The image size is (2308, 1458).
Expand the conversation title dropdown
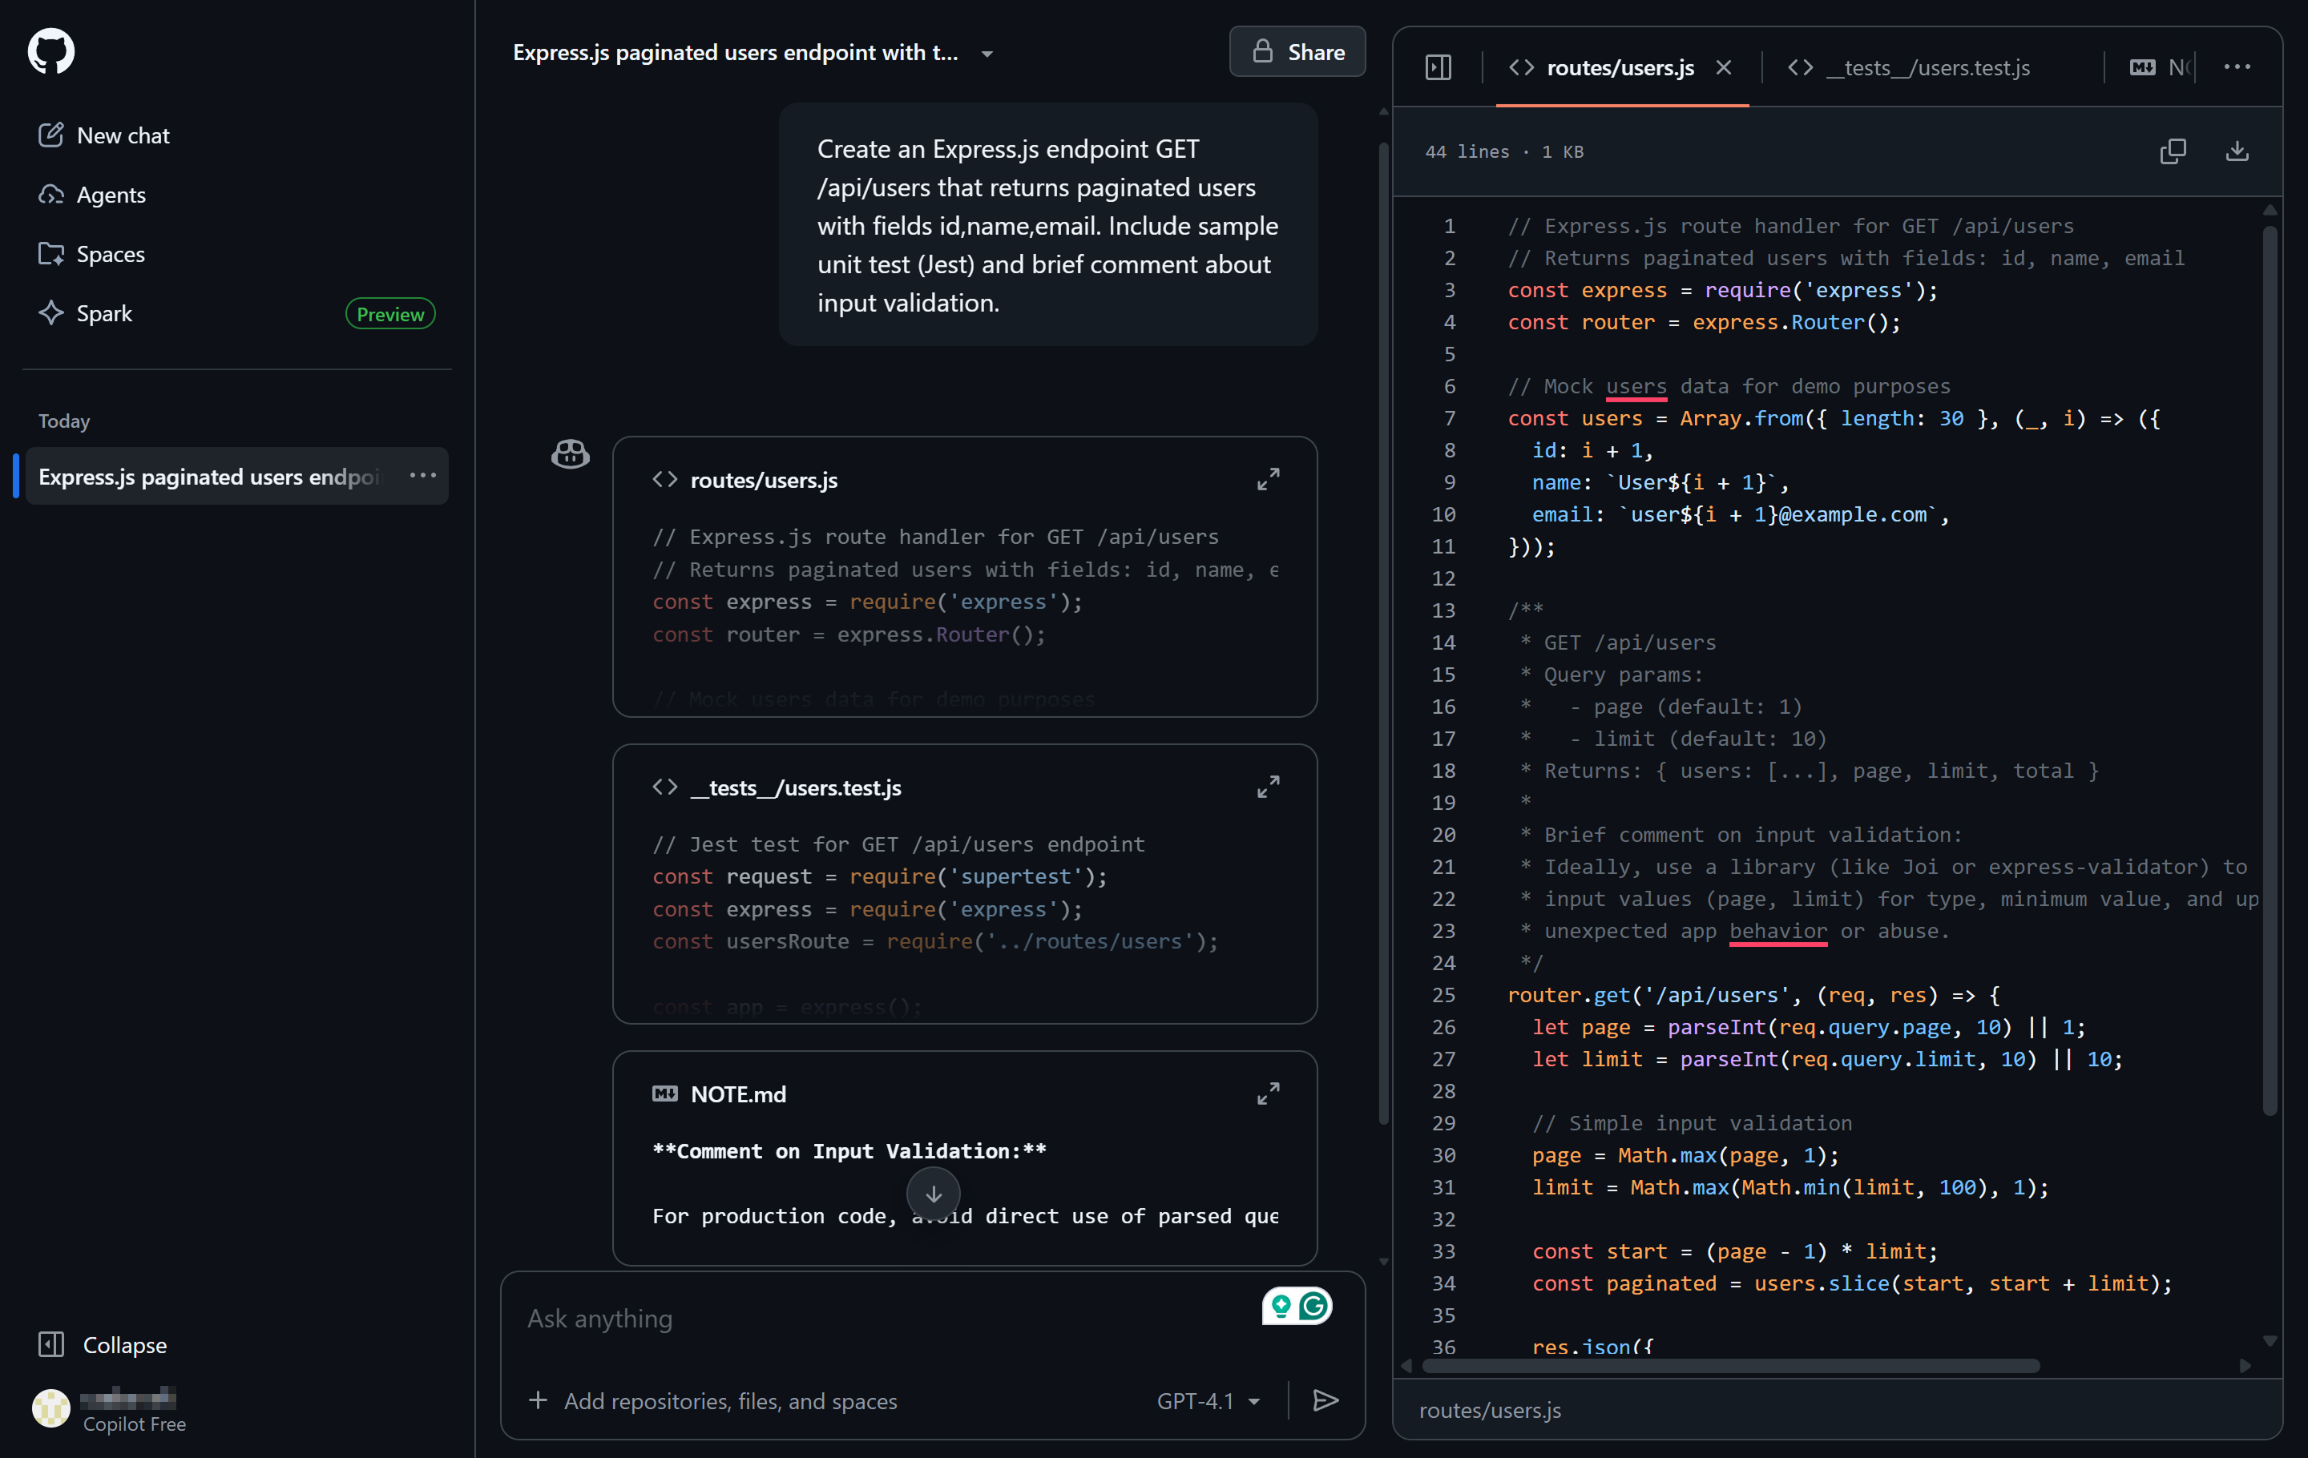tap(987, 54)
